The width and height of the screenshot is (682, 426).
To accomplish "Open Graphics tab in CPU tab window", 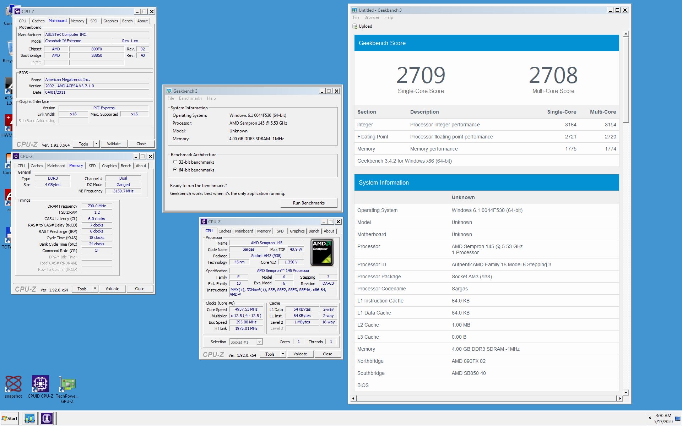I will (x=297, y=231).
